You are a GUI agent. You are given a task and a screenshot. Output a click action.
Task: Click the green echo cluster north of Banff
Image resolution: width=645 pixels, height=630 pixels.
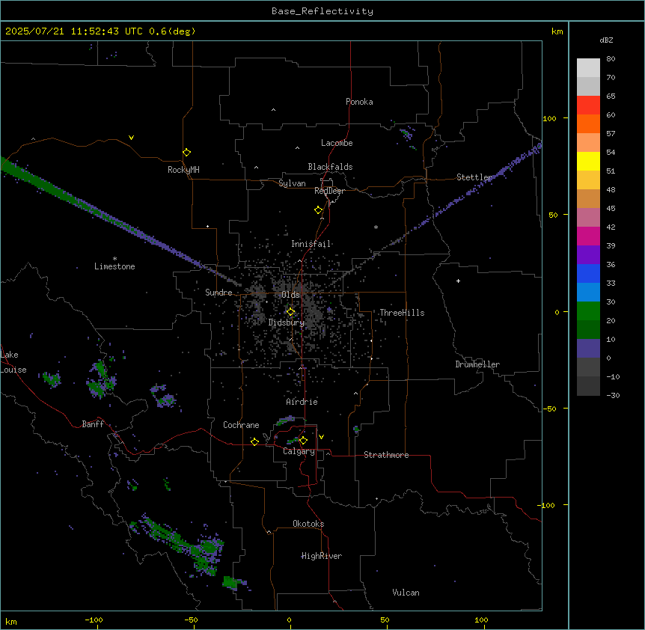100,379
